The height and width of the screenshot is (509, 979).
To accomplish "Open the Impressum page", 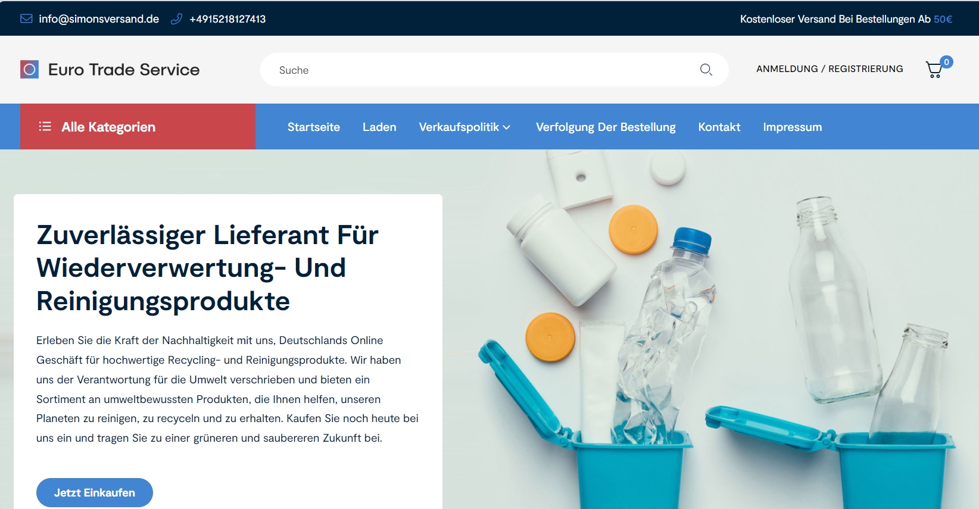I will tap(793, 127).
